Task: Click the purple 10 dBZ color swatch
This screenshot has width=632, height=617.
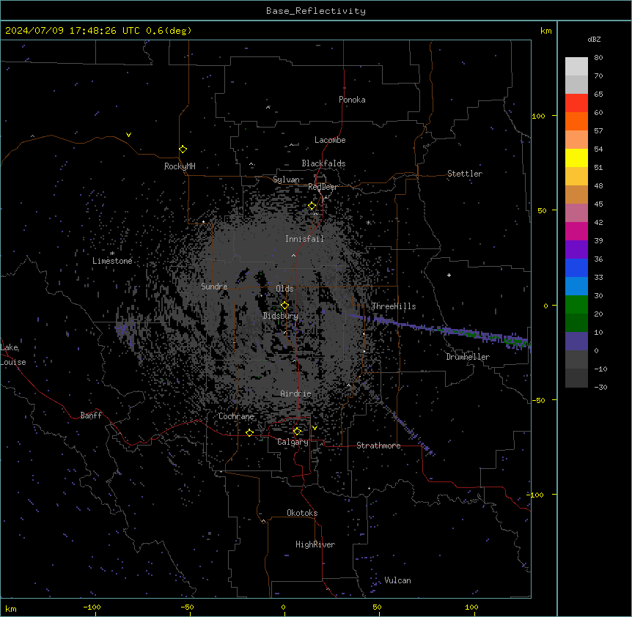Action: point(576,341)
